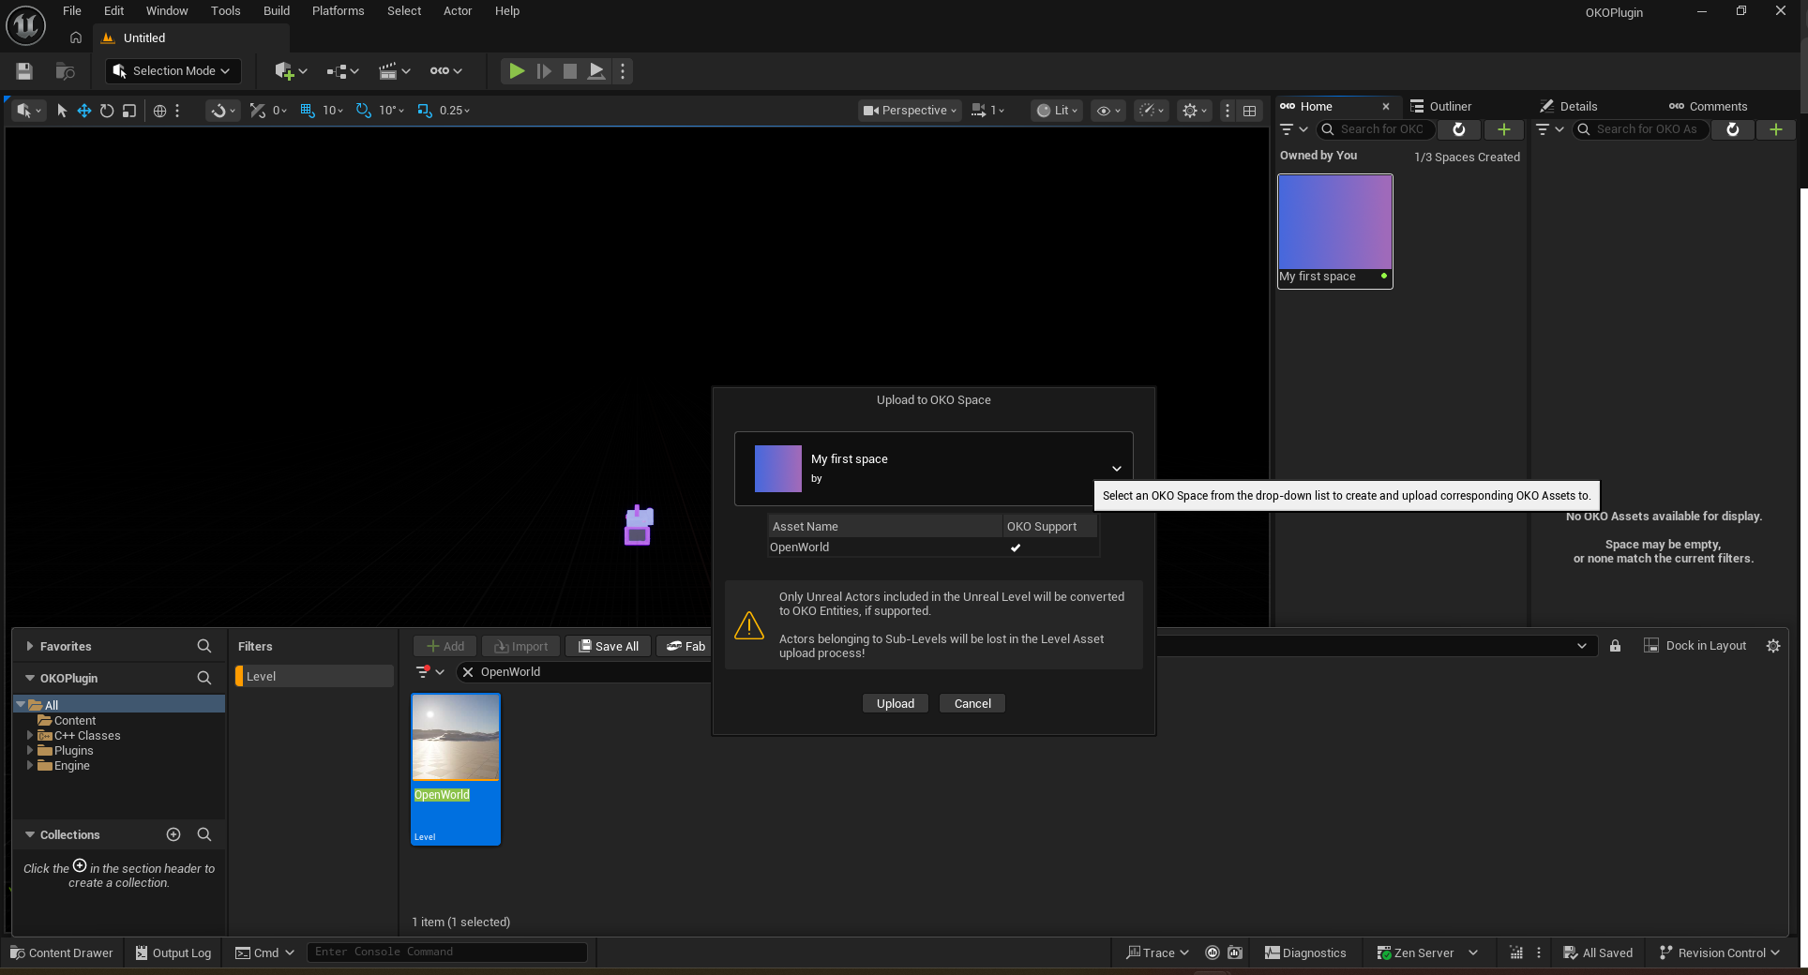Open the Blueprints toolbar menu
The width and height of the screenshot is (1808, 975).
(342, 71)
